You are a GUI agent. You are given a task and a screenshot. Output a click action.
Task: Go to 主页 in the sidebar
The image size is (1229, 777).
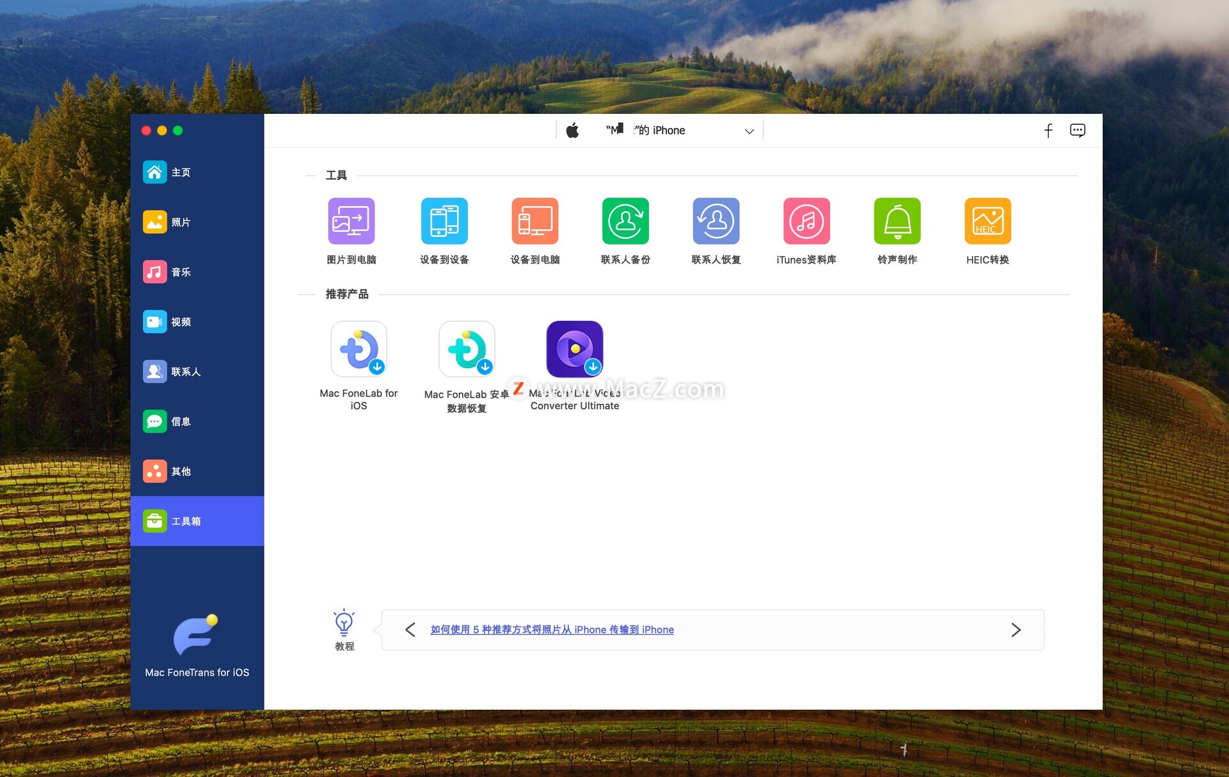(x=197, y=172)
